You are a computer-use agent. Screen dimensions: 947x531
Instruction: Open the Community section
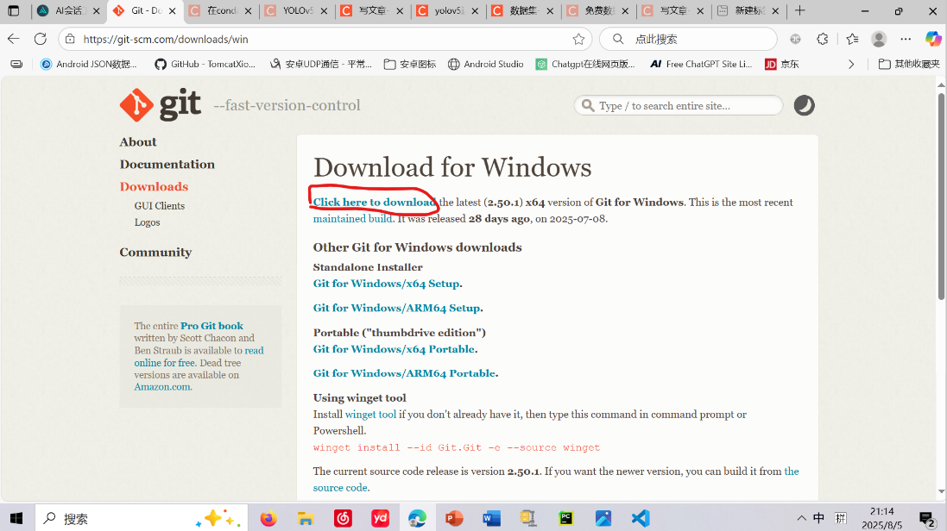point(156,253)
